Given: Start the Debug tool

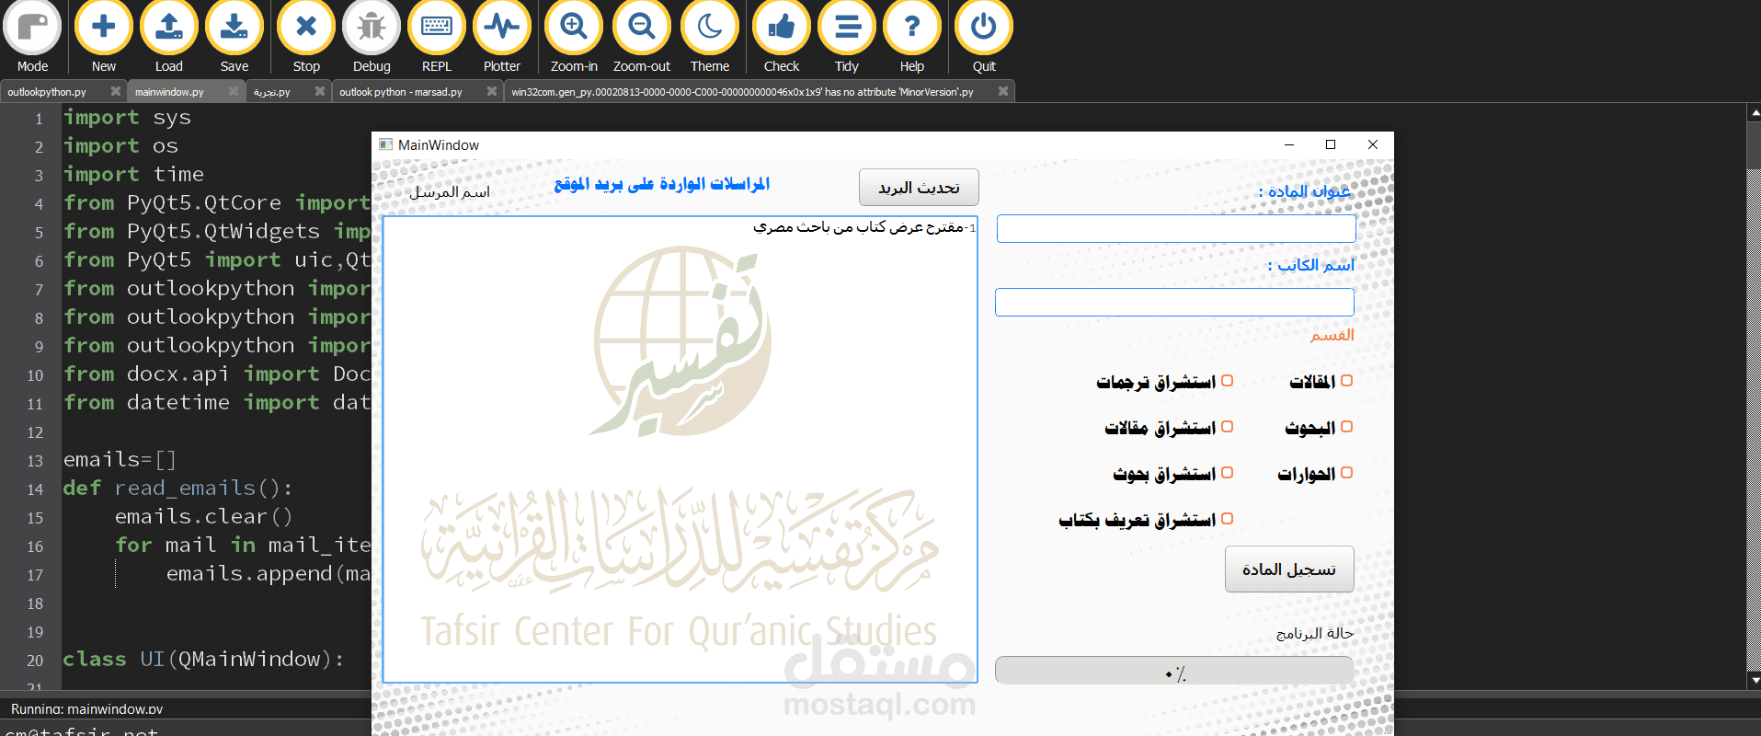Looking at the screenshot, I should [372, 38].
